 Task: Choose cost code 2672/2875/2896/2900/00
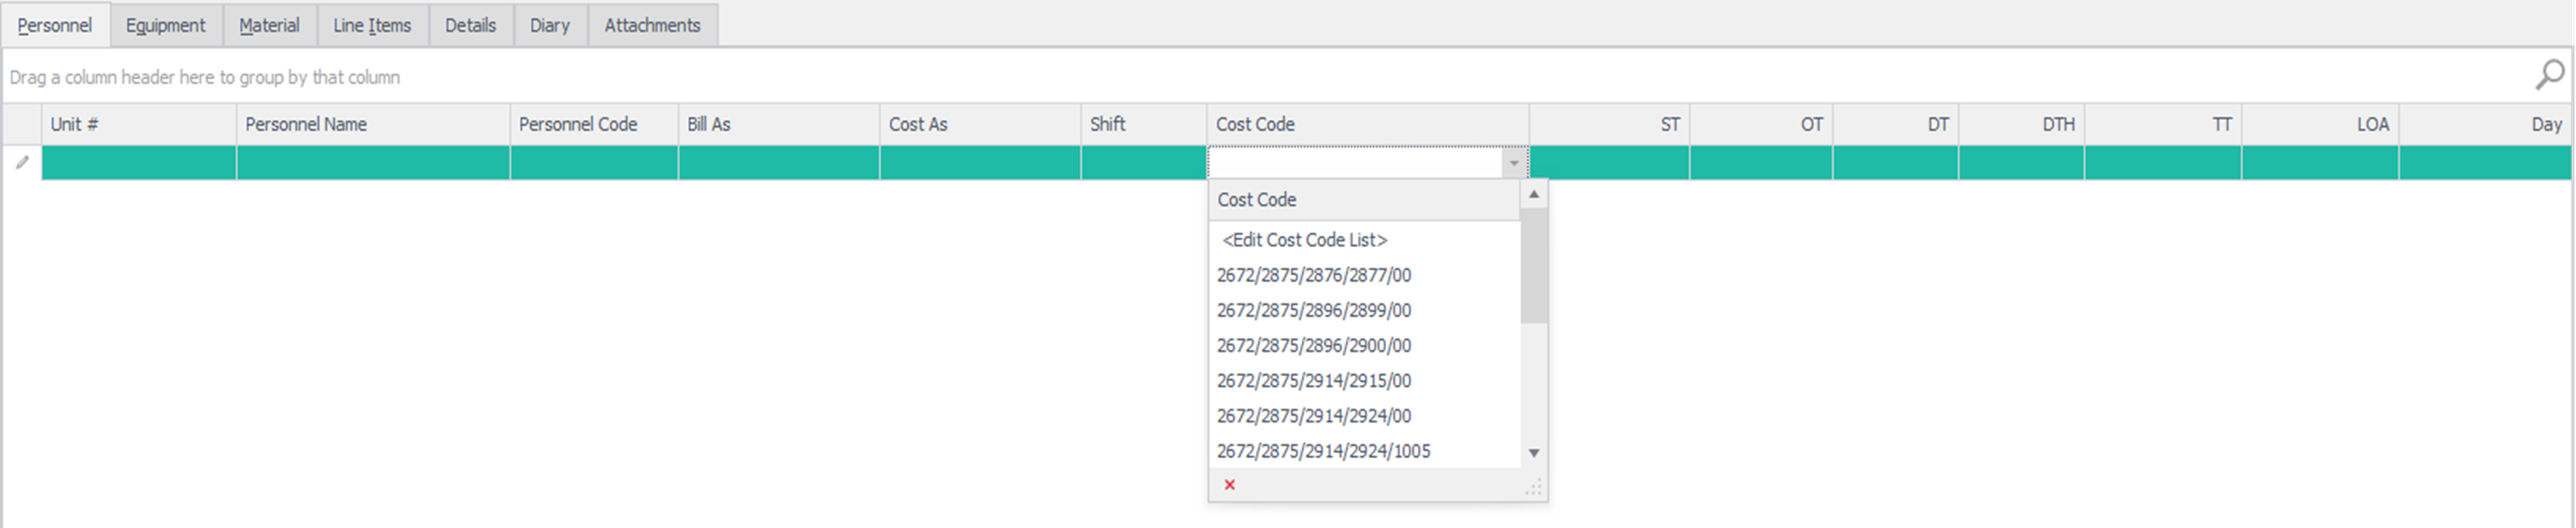click(1313, 346)
